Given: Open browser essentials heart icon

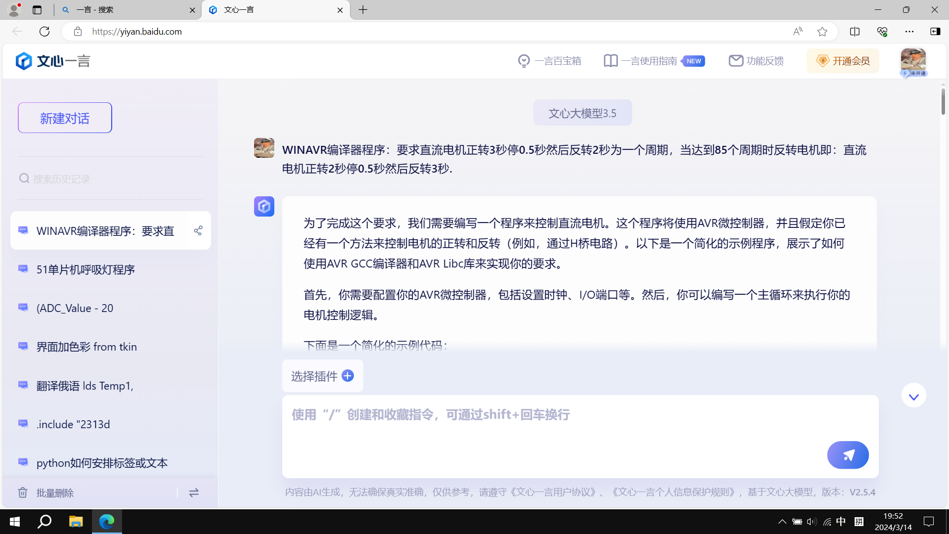Looking at the screenshot, I should point(882,31).
